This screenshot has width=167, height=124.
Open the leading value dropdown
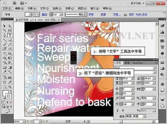(154, 78)
